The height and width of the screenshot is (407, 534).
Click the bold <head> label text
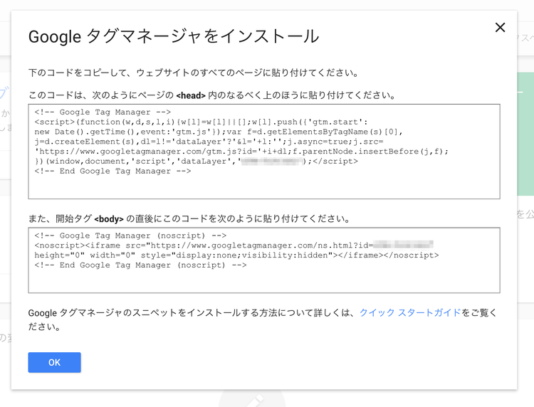point(191,95)
